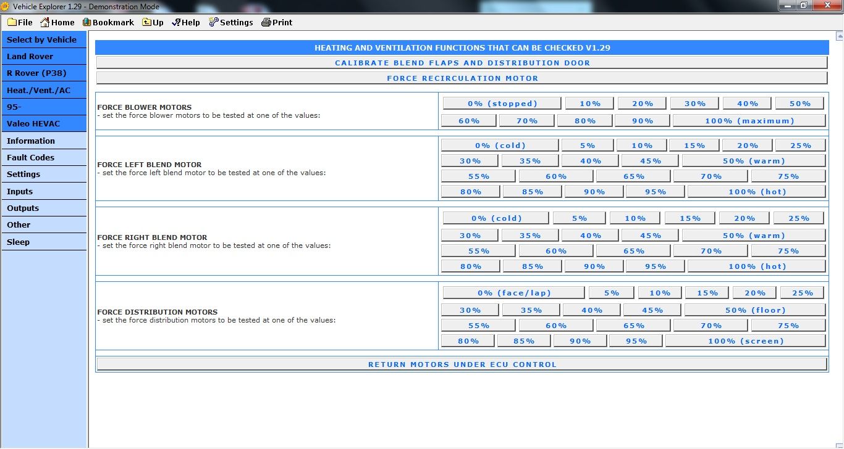Image resolution: width=844 pixels, height=449 pixels.
Task: Set left blend motor to 85%
Action: click(x=531, y=192)
